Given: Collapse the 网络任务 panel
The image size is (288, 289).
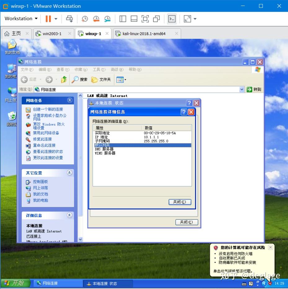Looking at the screenshot, I should point(69,100).
